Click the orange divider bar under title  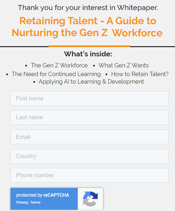click(x=89, y=46)
